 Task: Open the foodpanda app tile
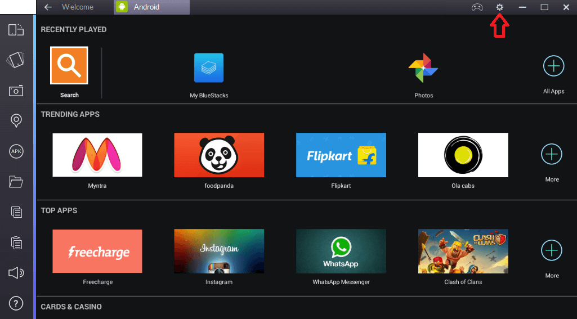pos(219,155)
